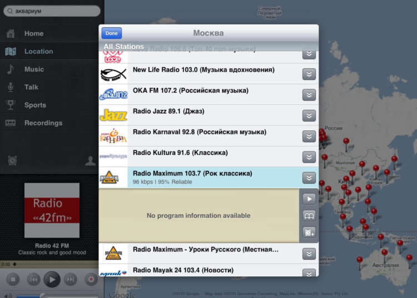This screenshot has height=298, width=417.
Task: Click the search field with аквариум
Action: (52, 11)
